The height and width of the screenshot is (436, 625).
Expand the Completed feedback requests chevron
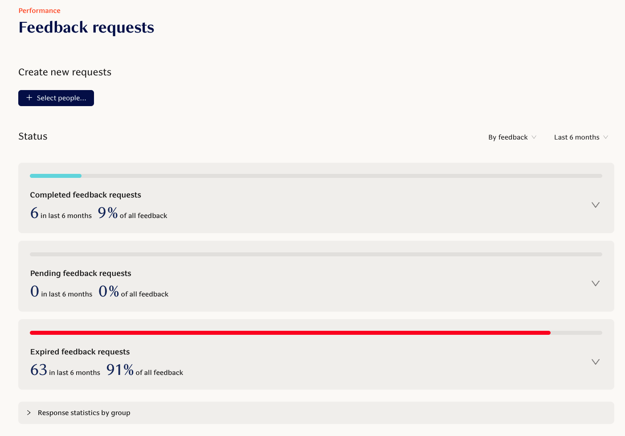(x=595, y=205)
